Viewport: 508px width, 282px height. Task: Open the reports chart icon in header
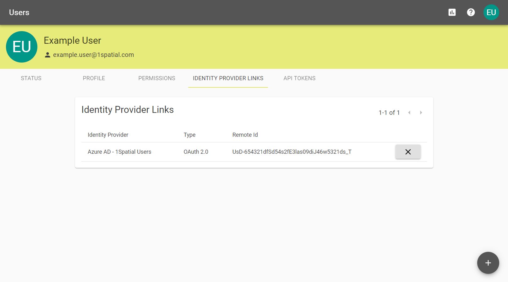coord(452,12)
